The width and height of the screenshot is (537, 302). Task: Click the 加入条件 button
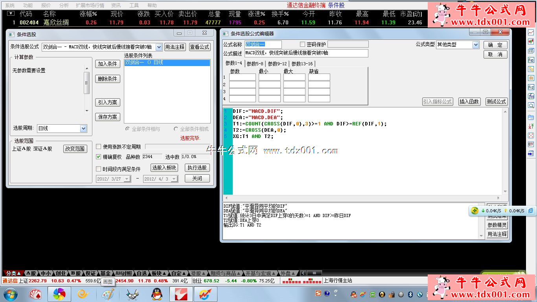[x=108, y=64]
